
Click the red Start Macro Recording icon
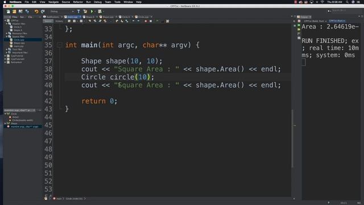[x=146, y=21]
